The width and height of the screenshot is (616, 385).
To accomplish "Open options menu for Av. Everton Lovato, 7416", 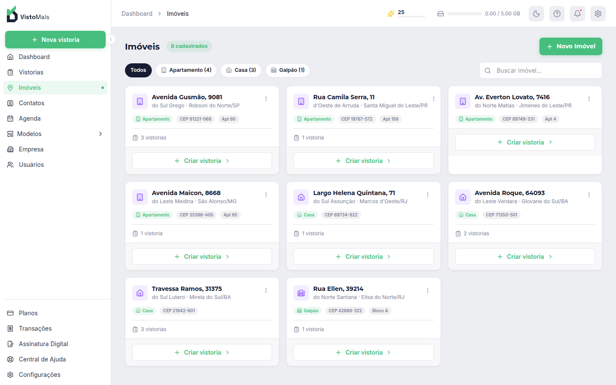I will coord(589,99).
